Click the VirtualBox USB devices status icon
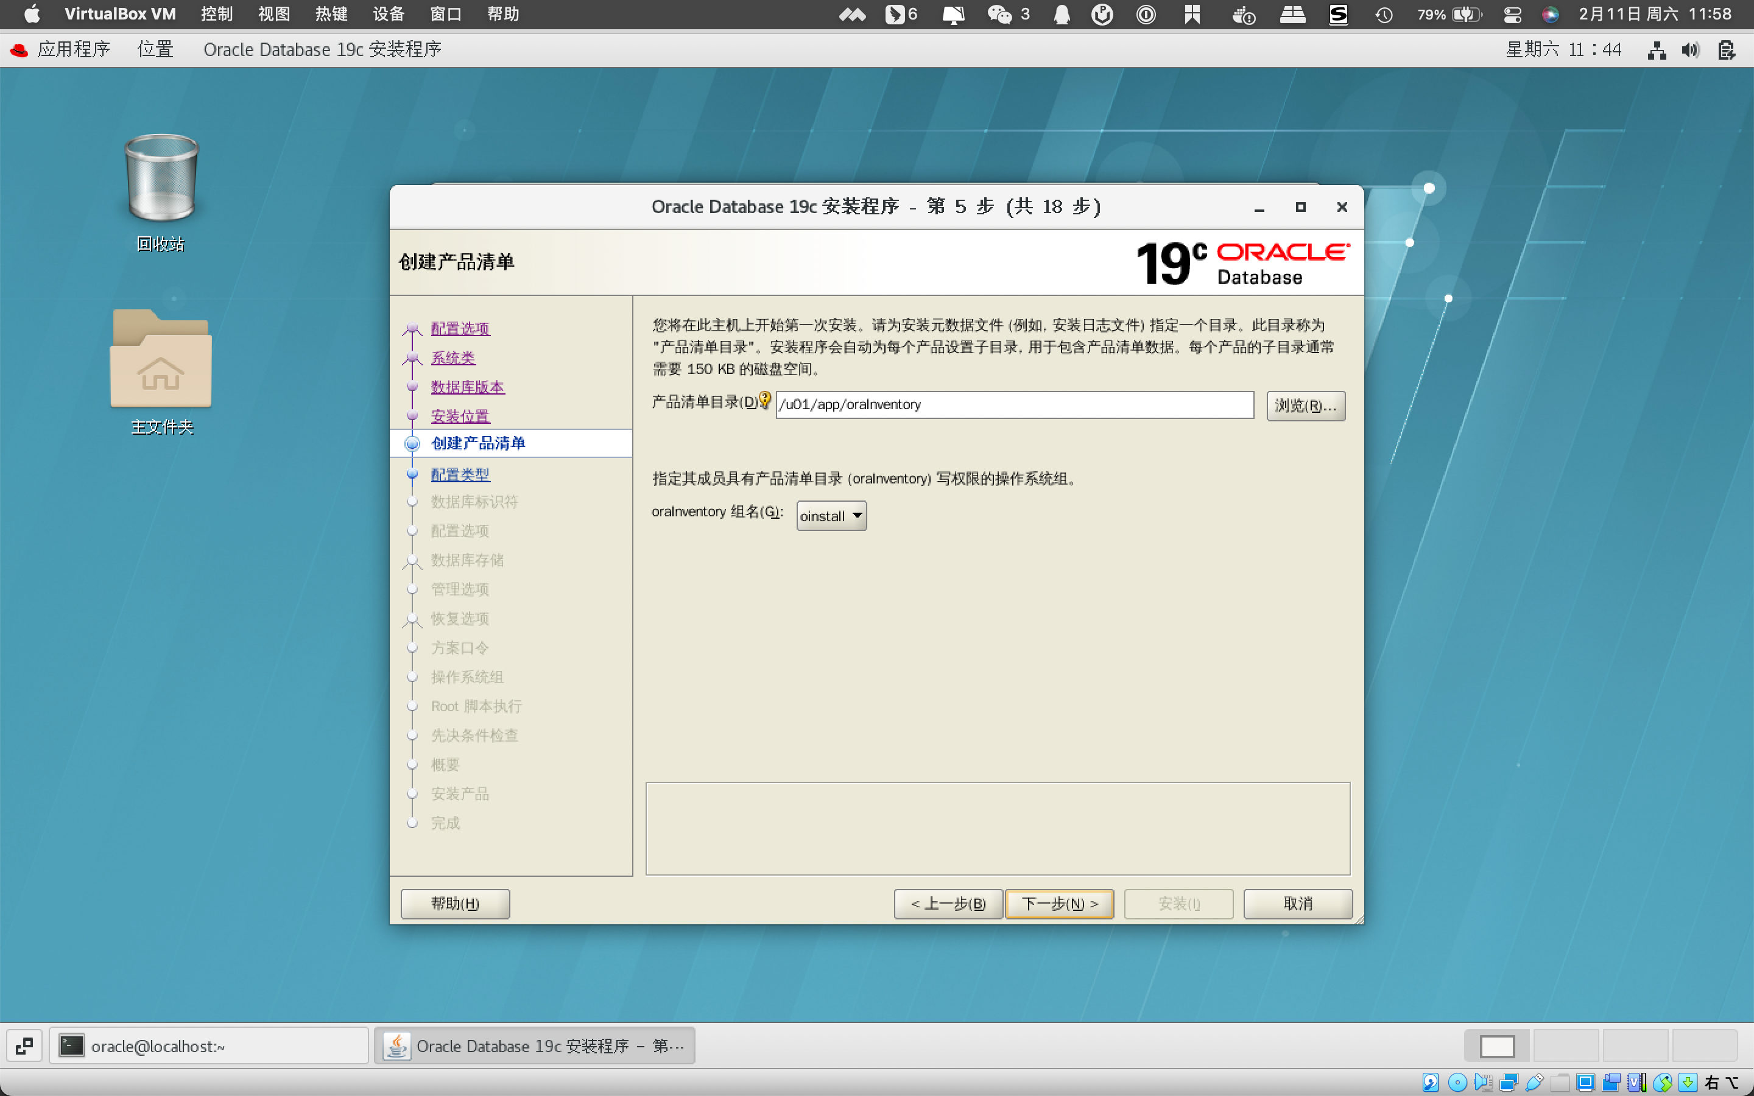This screenshot has width=1754, height=1096. 1534,1082
